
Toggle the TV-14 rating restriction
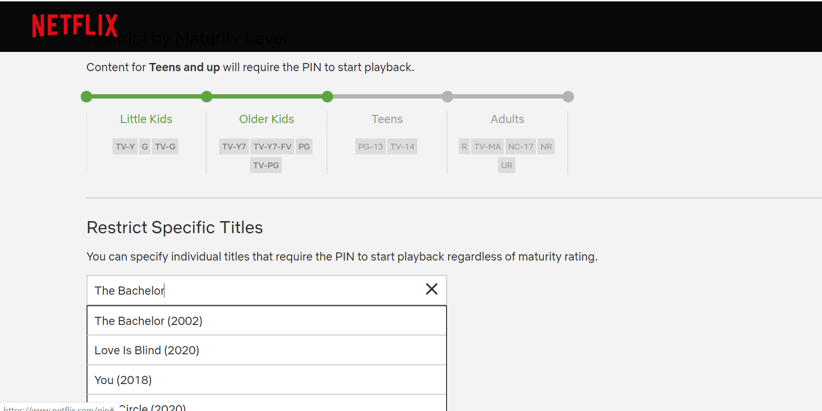tap(402, 146)
